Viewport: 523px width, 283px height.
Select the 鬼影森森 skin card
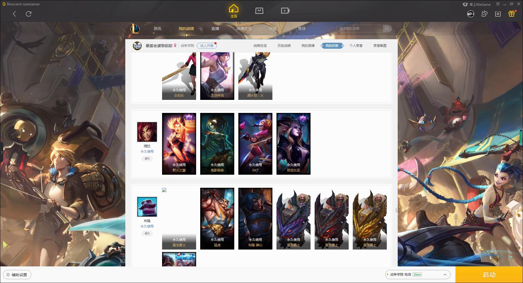click(217, 144)
